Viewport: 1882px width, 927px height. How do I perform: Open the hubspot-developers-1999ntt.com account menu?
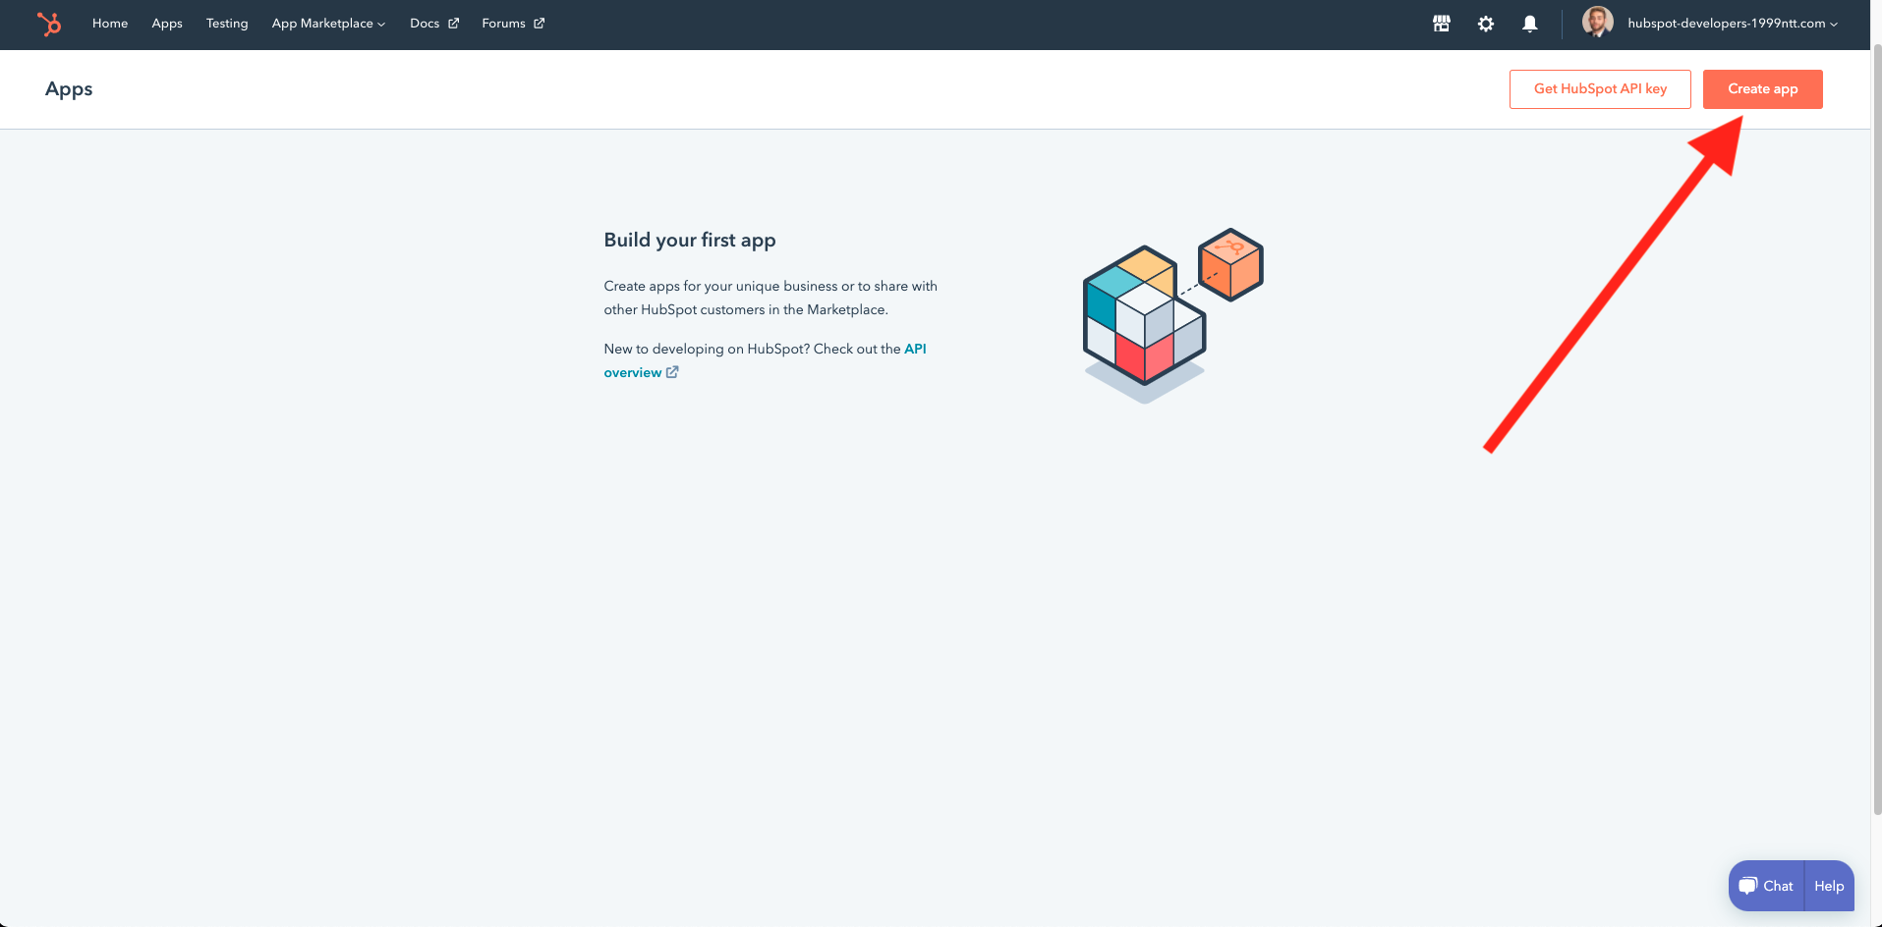[1733, 24]
